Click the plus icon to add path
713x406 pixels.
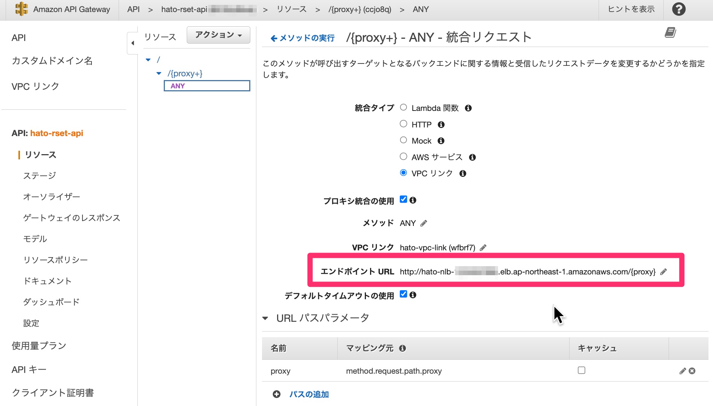[277, 394]
